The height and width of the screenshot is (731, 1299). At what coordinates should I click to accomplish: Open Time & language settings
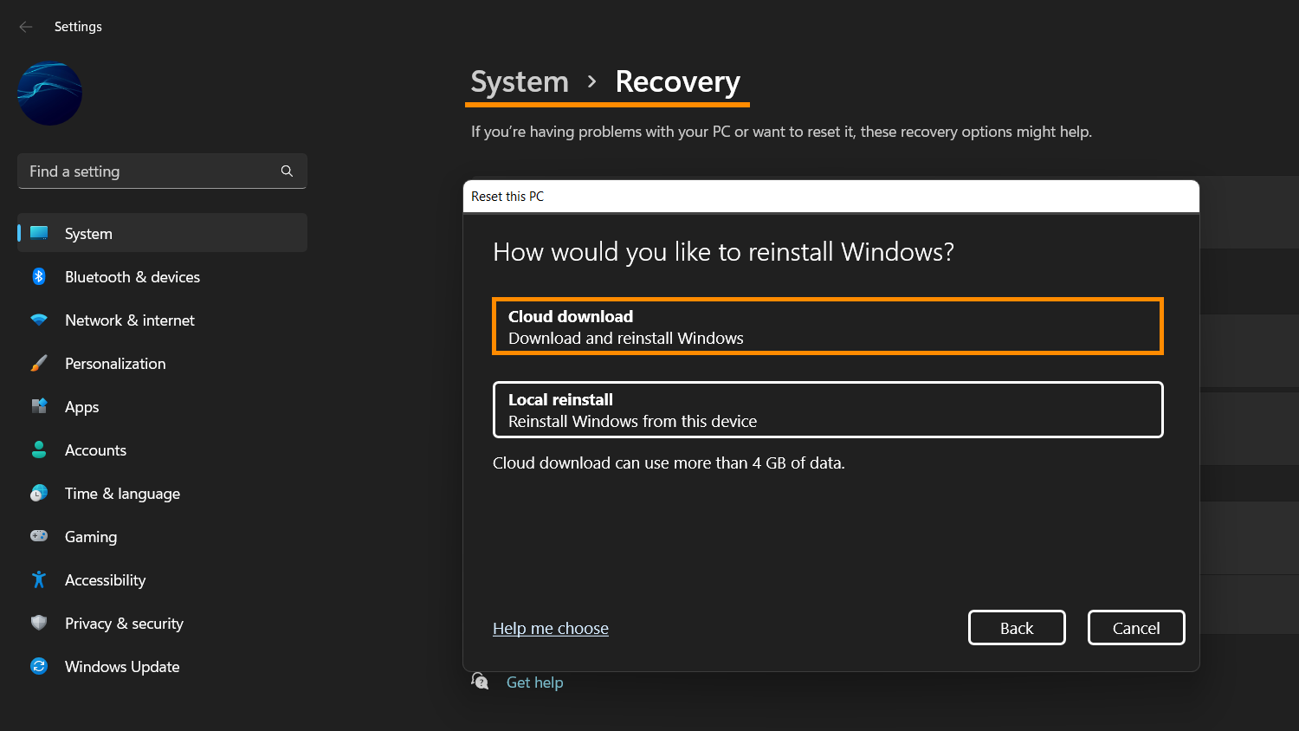tap(122, 494)
